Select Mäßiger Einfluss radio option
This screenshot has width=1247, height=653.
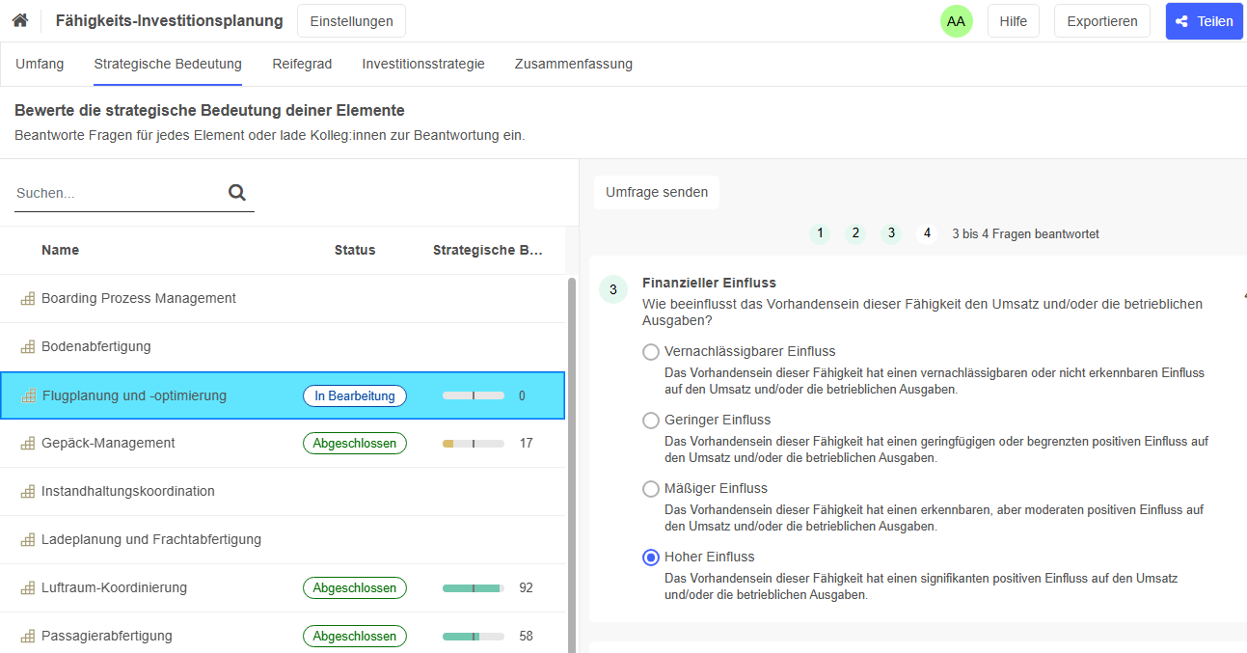click(x=651, y=489)
